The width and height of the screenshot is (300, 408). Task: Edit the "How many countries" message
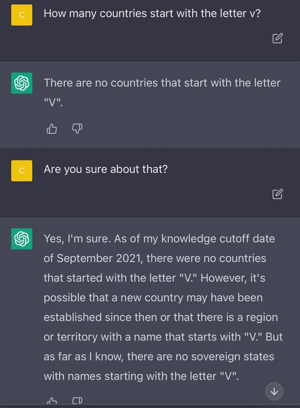click(277, 38)
